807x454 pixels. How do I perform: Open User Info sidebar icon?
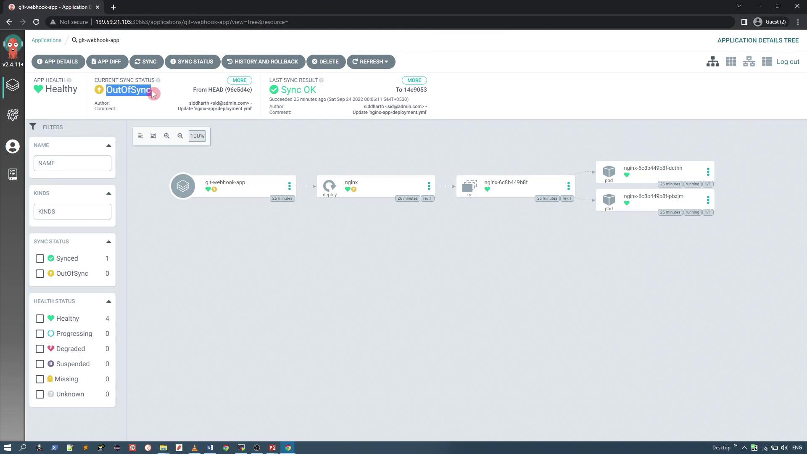point(13,146)
